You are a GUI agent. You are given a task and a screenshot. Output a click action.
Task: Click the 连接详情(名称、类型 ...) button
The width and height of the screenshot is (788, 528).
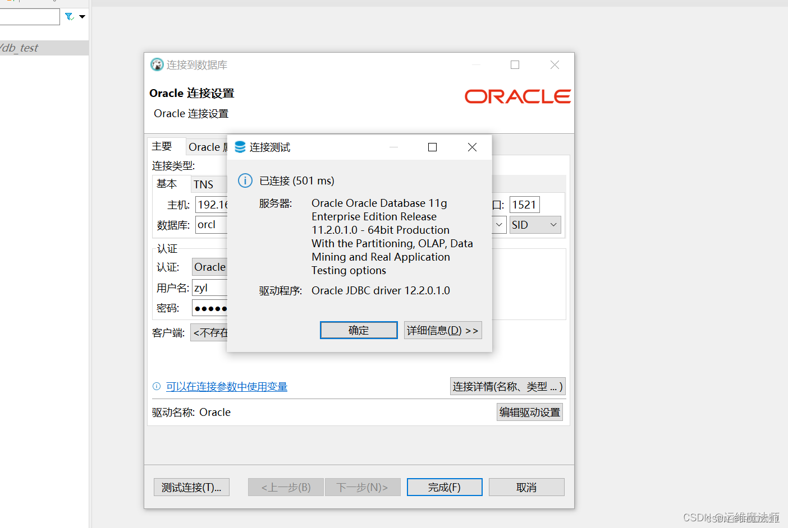(x=507, y=386)
